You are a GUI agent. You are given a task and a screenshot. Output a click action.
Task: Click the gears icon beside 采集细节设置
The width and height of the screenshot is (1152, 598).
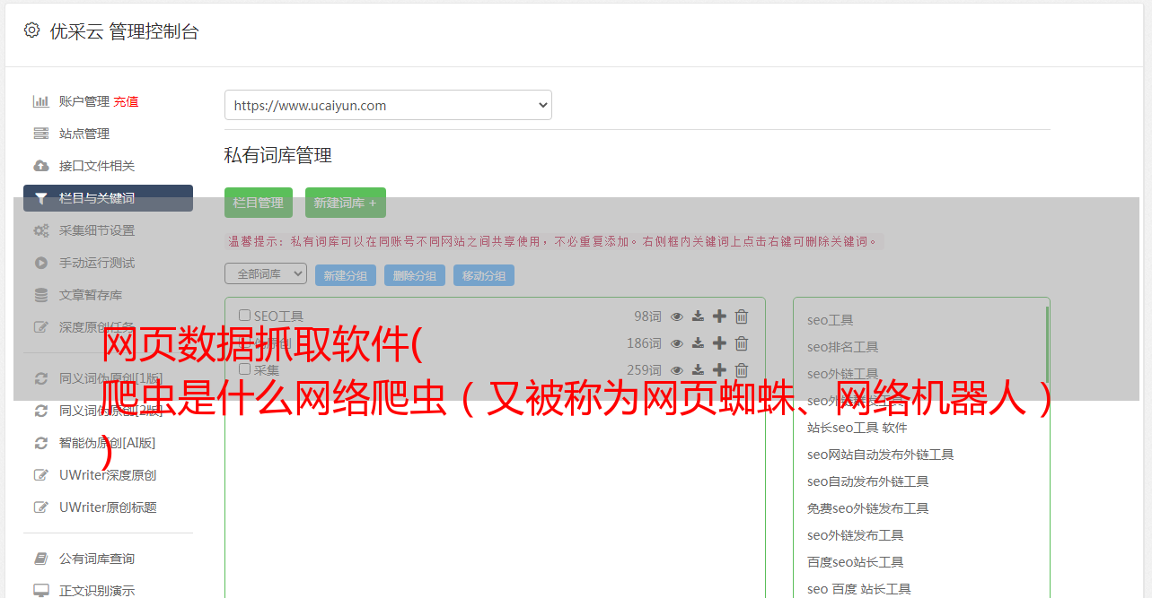click(x=40, y=230)
